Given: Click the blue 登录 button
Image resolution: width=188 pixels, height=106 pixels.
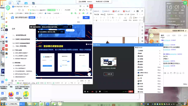Looking at the screenshot, I should pos(86,18).
